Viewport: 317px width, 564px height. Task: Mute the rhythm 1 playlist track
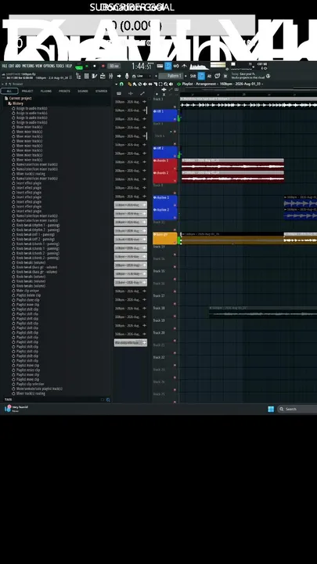(x=175, y=205)
